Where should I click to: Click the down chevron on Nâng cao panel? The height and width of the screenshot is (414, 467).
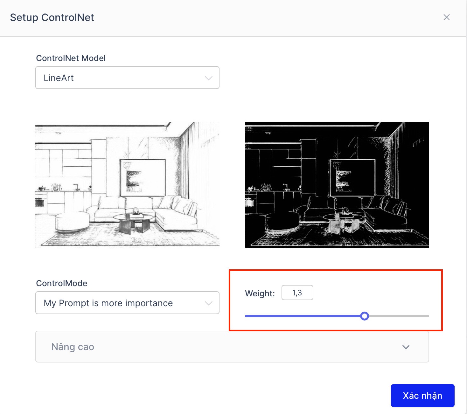[x=406, y=347]
